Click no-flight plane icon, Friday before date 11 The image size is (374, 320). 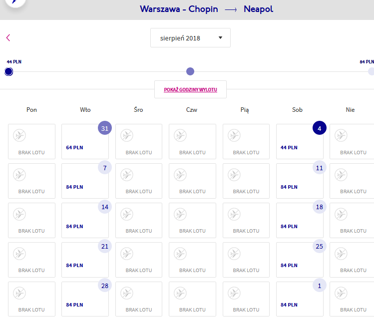pyautogui.click(x=234, y=175)
